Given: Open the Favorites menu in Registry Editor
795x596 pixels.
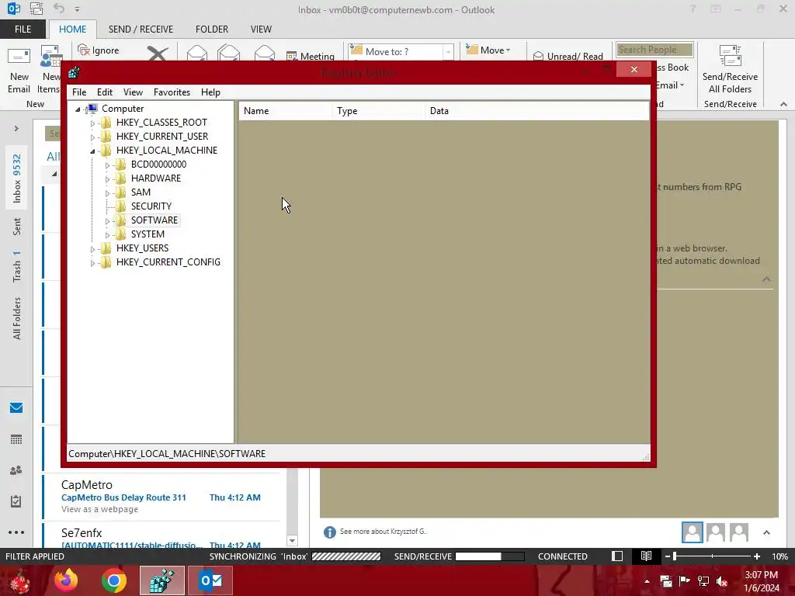Looking at the screenshot, I should (x=172, y=92).
